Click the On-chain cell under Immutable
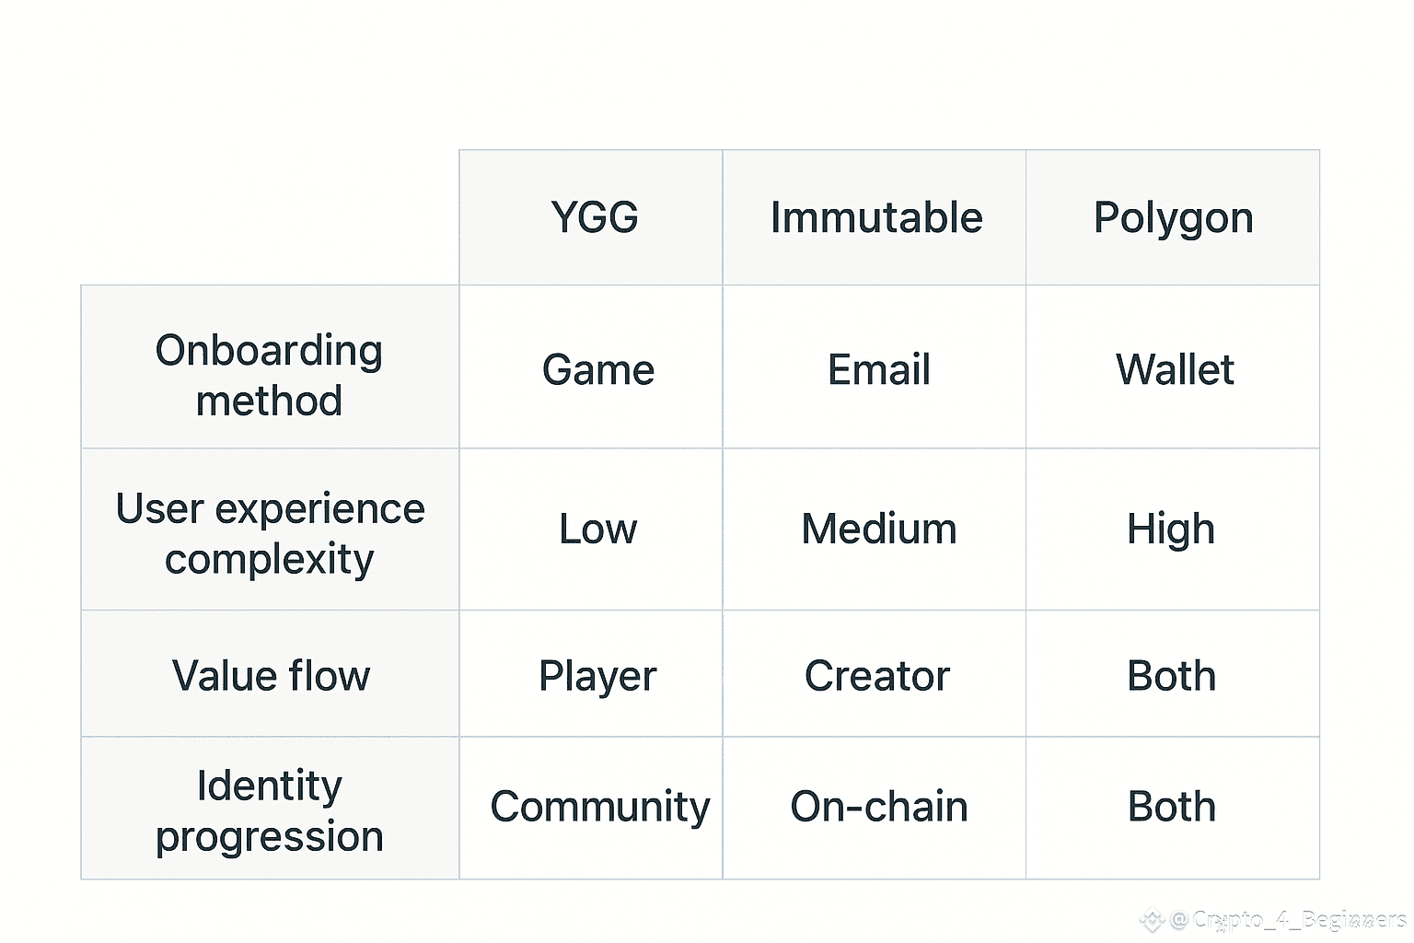 click(878, 807)
